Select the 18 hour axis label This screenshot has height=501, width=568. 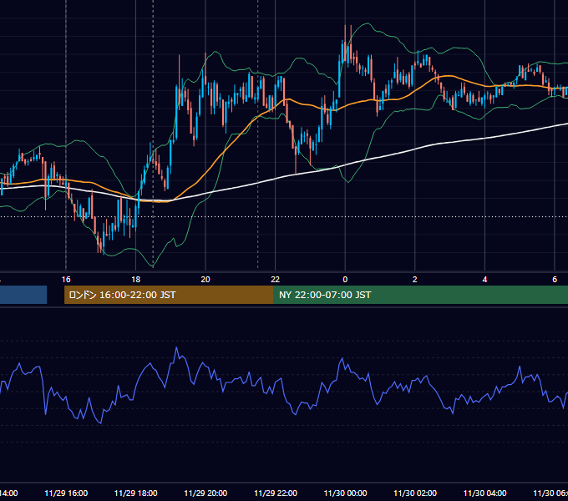click(135, 280)
